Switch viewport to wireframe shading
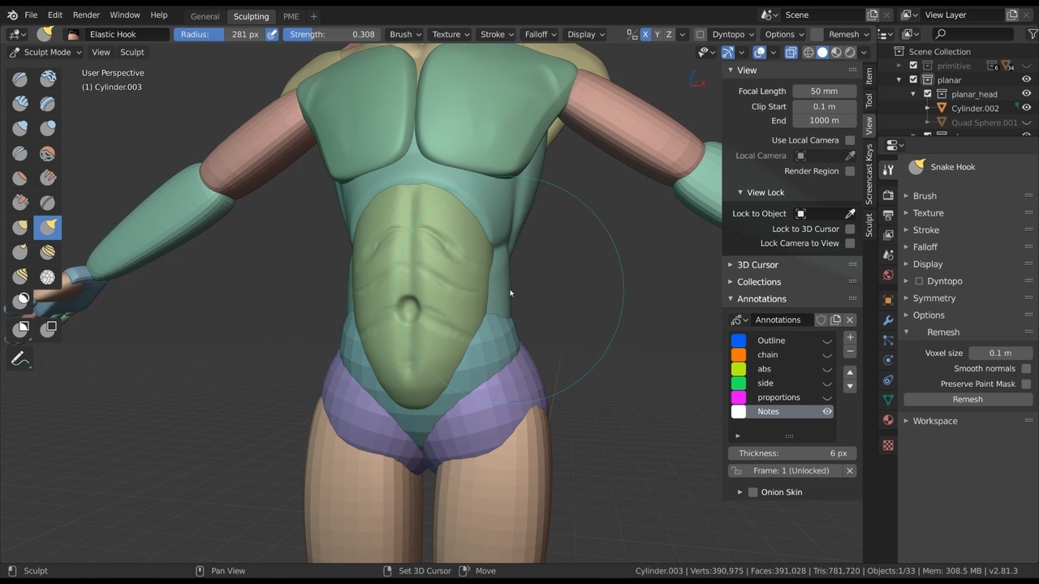Image resolution: width=1039 pixels, height=584 pixels. pos(808,52)
